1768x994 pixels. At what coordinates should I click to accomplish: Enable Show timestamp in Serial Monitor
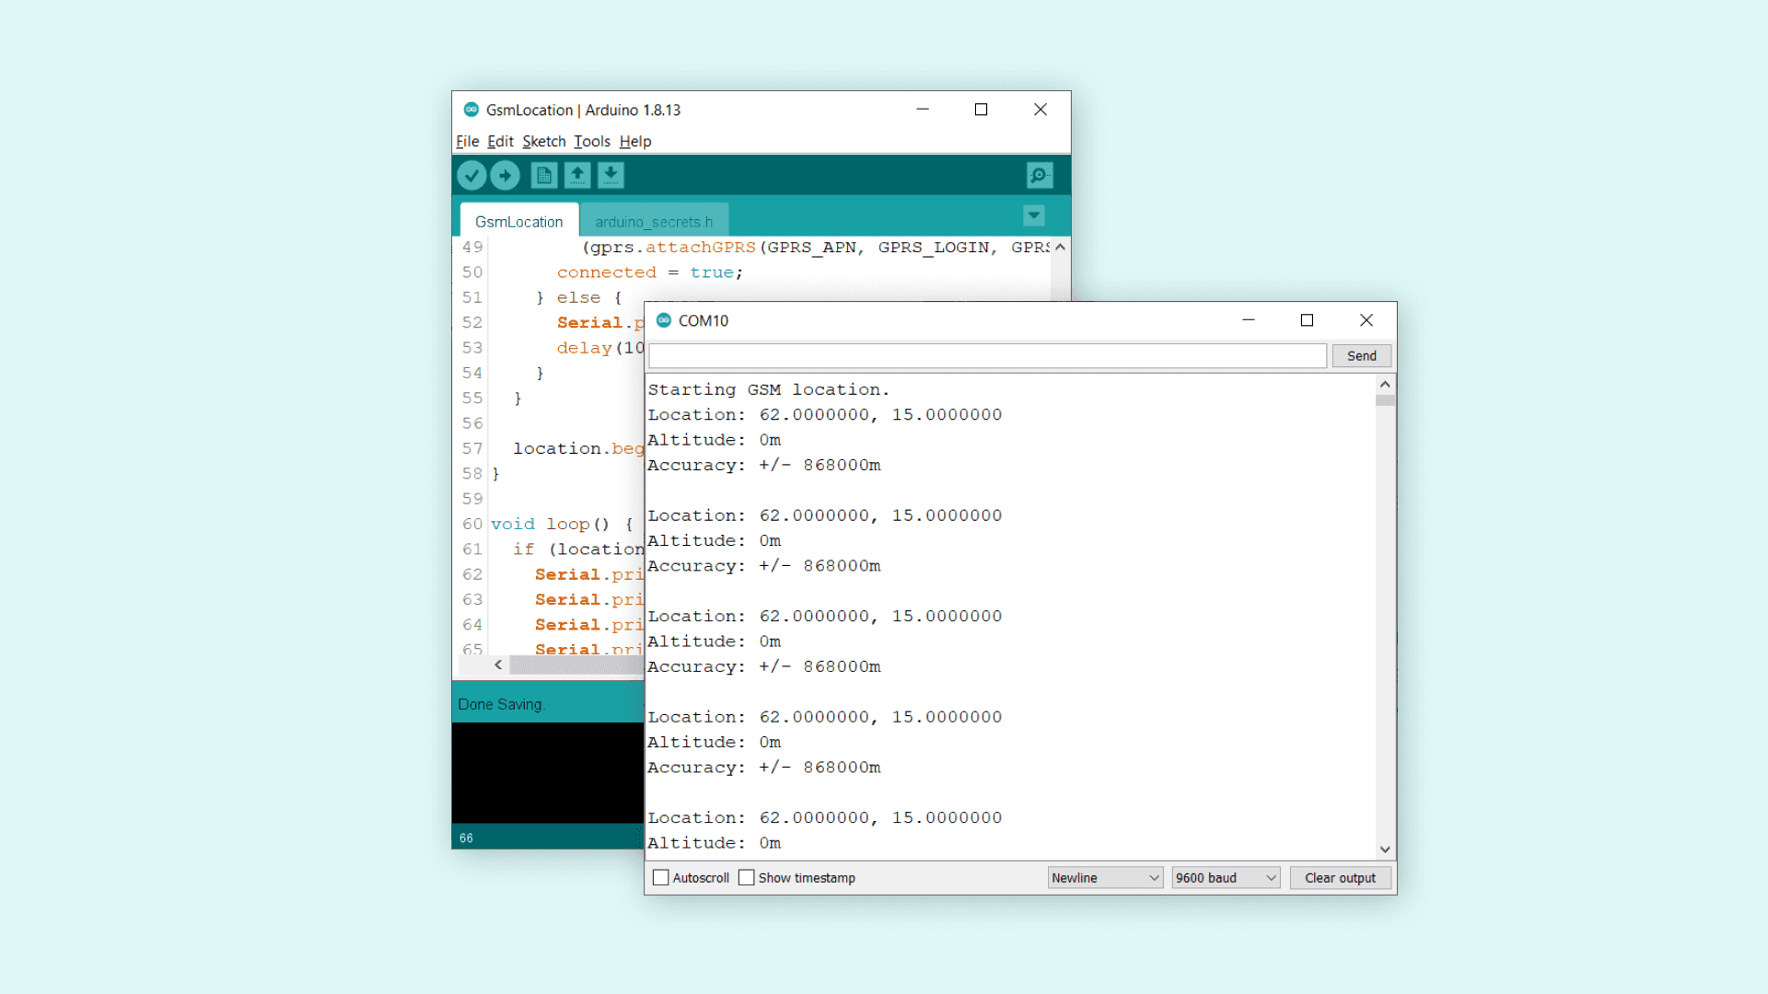747,877
